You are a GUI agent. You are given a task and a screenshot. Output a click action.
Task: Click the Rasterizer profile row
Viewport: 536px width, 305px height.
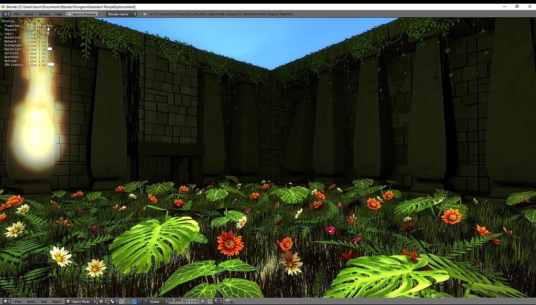coord(28,49)
